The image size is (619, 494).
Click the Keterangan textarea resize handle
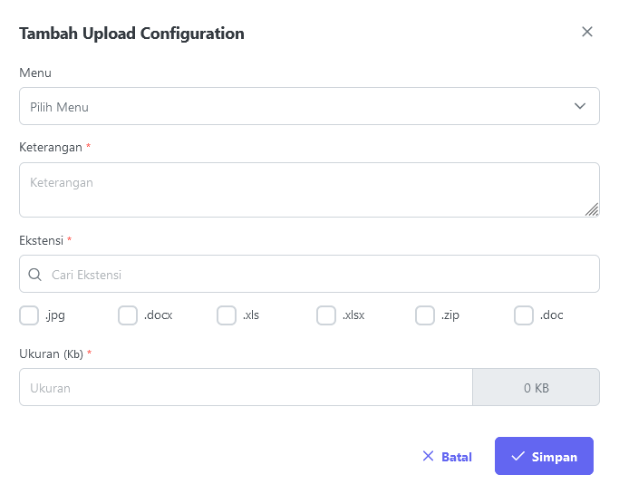point(592,209)
